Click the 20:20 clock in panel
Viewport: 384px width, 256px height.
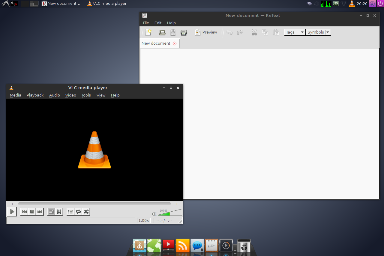tap(362, 4)
